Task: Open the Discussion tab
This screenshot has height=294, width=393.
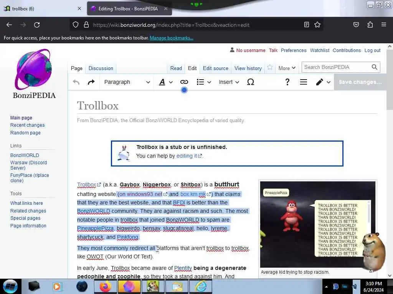Action: point(101,68)
